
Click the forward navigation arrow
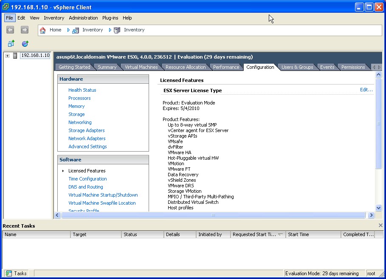(x=24, y=30)
